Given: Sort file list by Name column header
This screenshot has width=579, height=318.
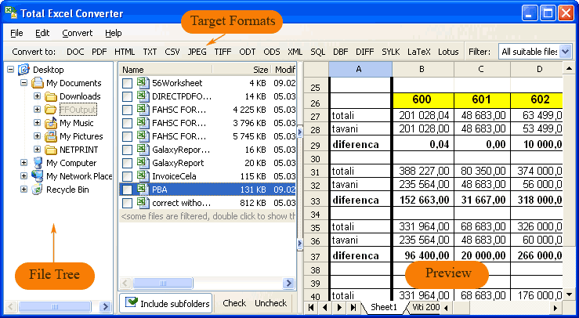Looking at the screenshot, I should pyautogui.click(x=165, y=70).
